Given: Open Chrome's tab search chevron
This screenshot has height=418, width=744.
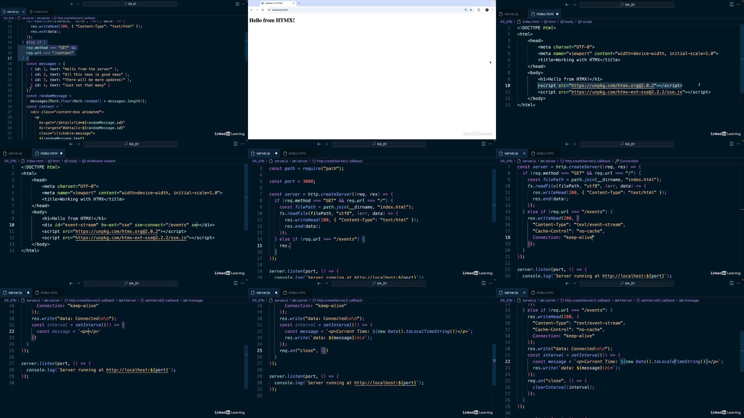Looking at the screenshot, I should pos(493,3).
